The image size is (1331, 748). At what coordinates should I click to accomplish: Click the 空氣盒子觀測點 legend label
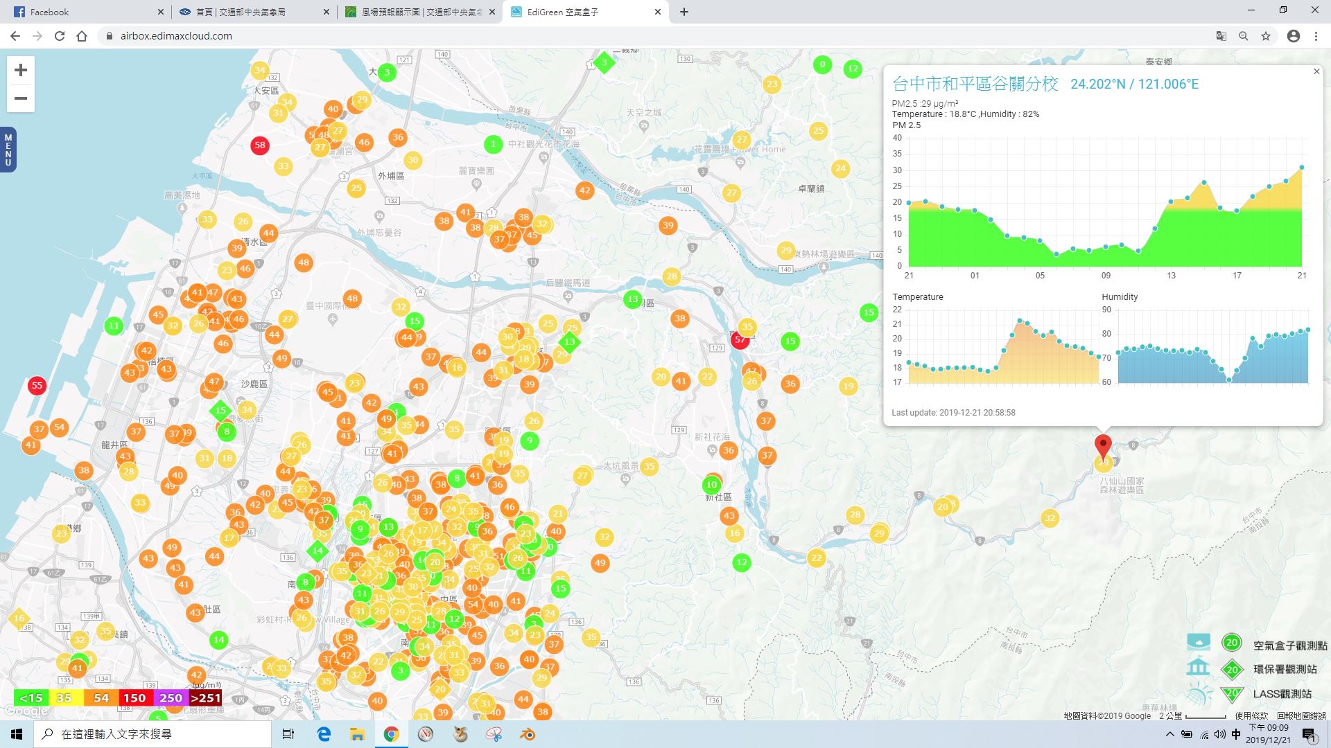pyautogui.click(x=1290, y=645)
